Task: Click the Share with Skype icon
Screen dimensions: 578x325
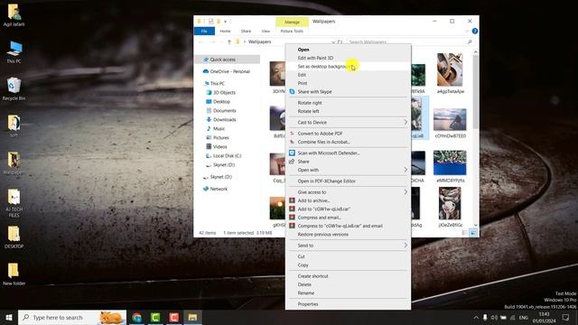Action: pos(292,91)
